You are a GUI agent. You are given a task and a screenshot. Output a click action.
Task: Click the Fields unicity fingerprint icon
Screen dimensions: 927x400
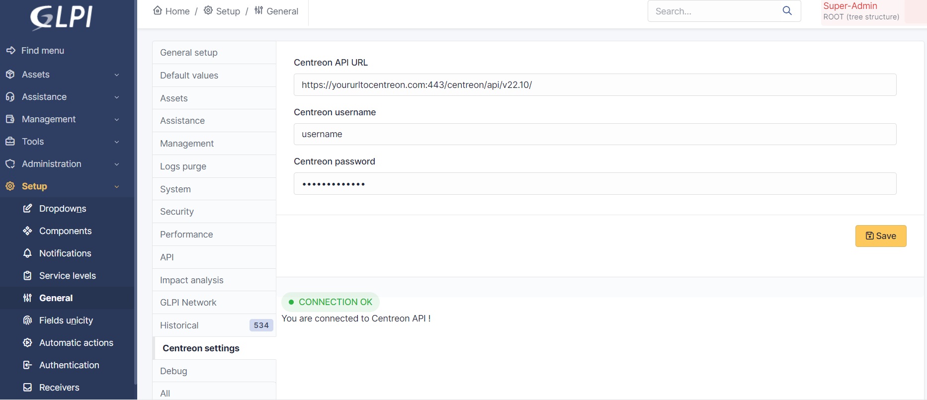[27, 320]
